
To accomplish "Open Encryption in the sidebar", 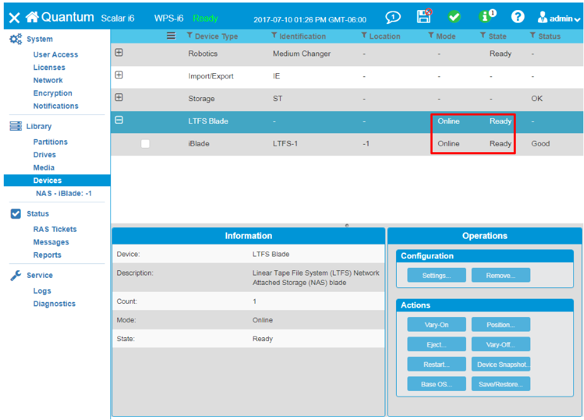I will [x=52, y=93].
